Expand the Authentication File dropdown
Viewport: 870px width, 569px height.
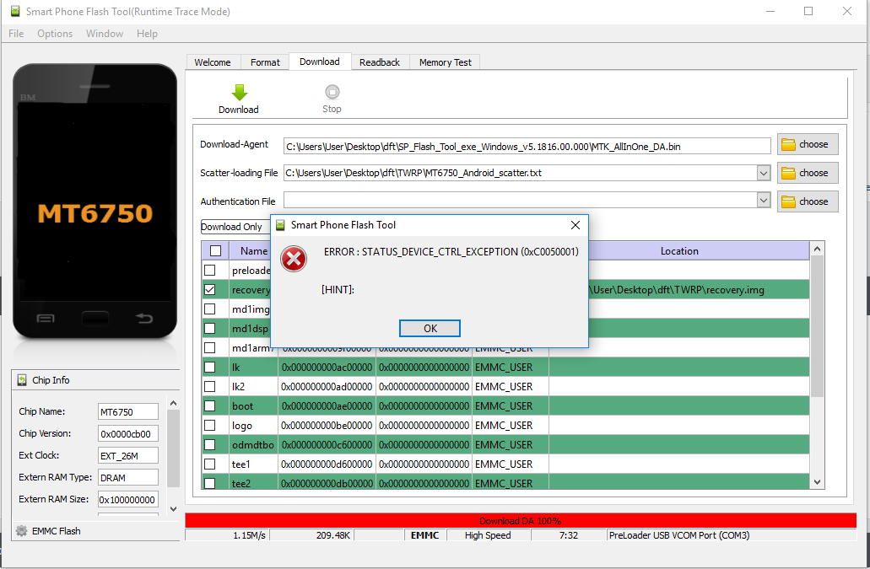[x=764, y=201]
